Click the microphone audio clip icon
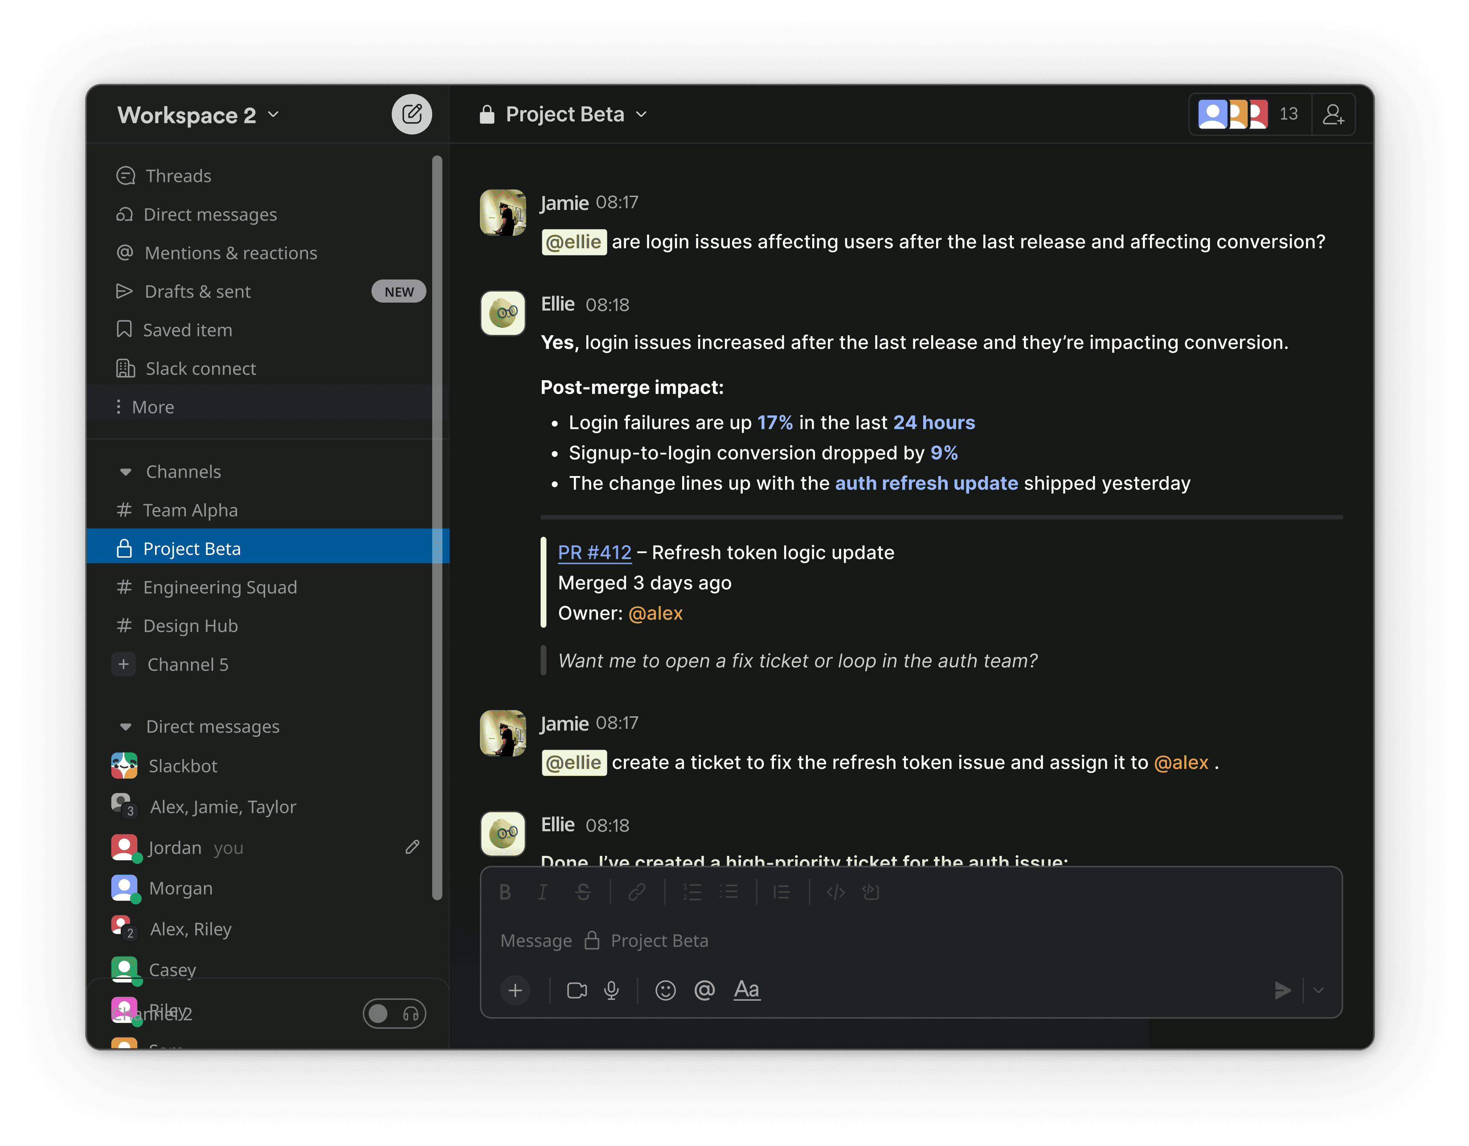This screenshot has width=1469, height=1146. (611, 990)
